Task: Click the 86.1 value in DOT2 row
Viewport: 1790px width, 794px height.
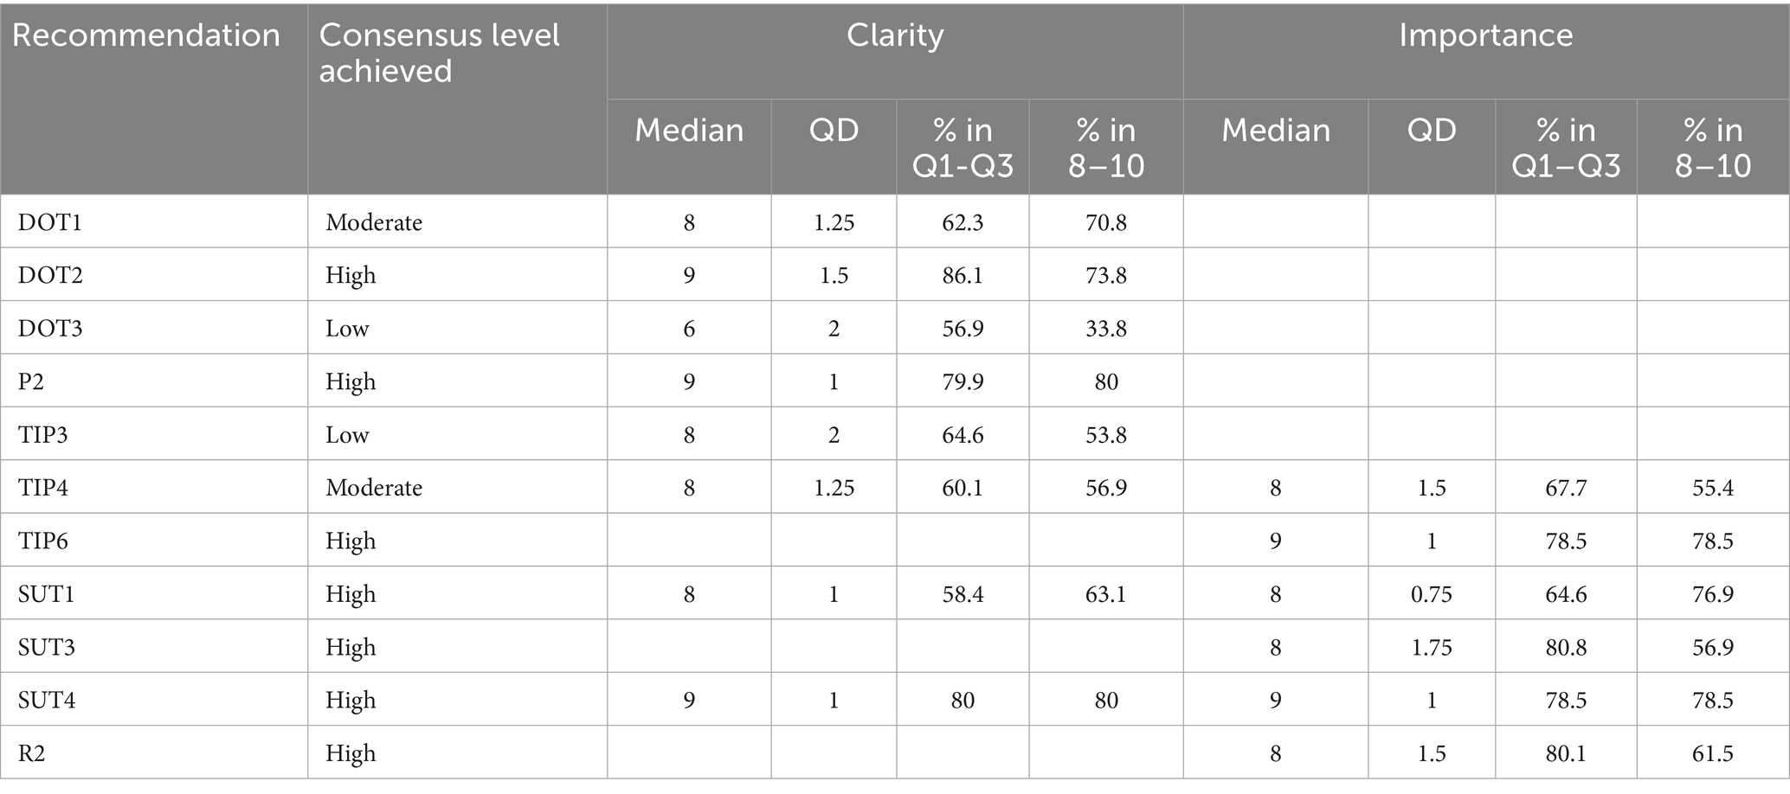Action: tap(963, 275)
